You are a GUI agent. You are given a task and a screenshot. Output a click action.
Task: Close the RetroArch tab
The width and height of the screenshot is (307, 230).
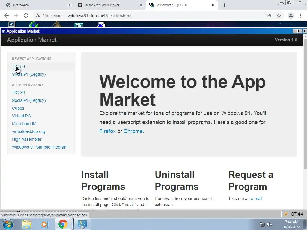(x=70, y=5)
